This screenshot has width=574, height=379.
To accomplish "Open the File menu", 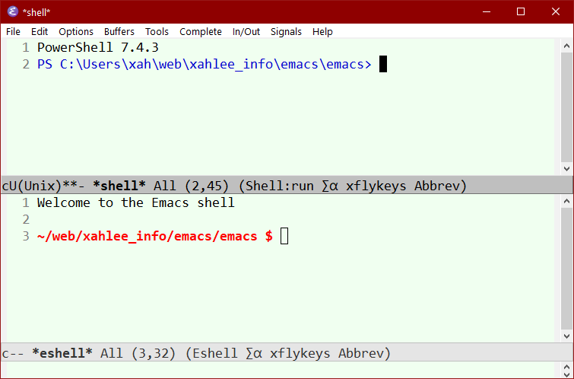I will click(13, 32).
